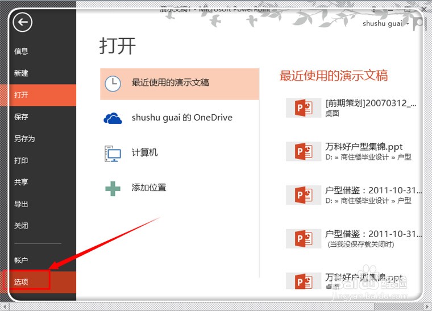432x311 pixels.
Task: Click the clock icon for recent presentations
Action: point(113,84)
